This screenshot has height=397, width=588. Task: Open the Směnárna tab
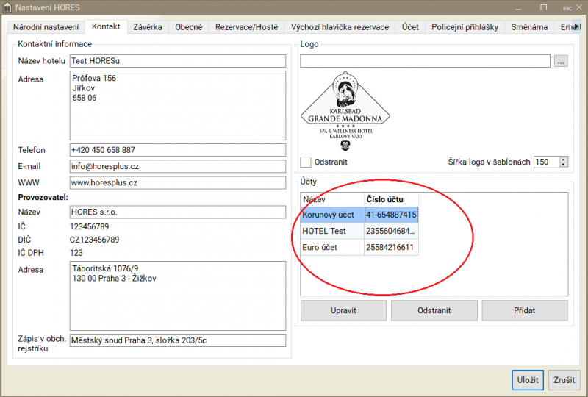529,27
